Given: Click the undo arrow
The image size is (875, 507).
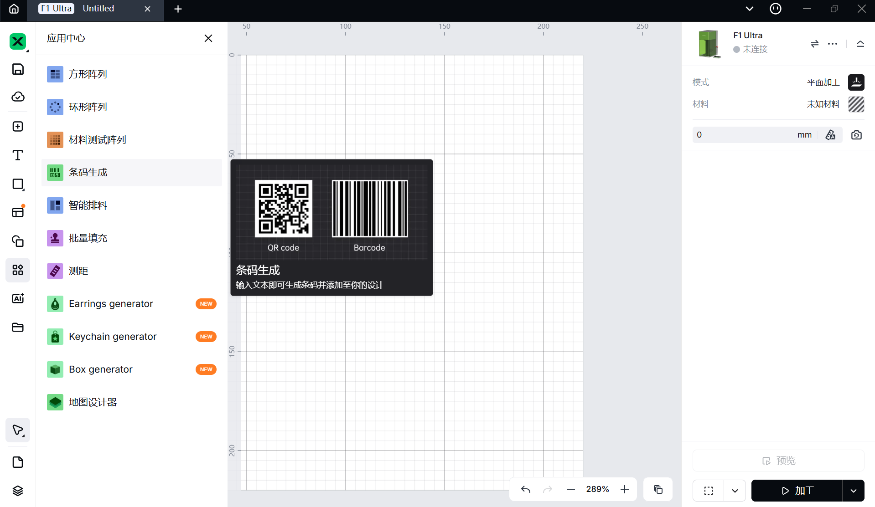Looking at the screenshot, I should click(x=526, y=489).
